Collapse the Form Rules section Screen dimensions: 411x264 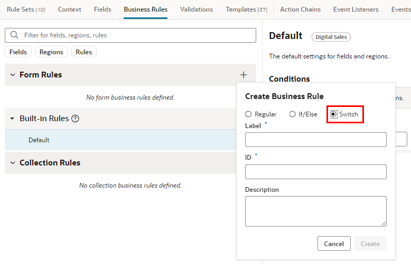tap(13, 75)
